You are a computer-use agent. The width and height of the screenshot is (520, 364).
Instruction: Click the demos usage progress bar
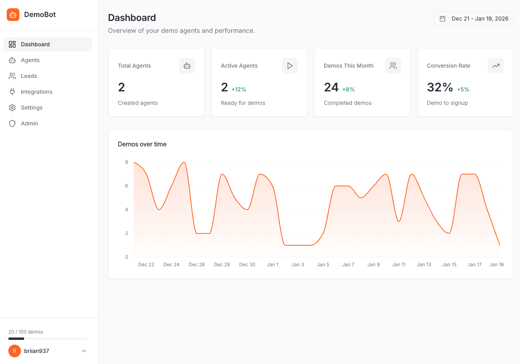(47, 339)
